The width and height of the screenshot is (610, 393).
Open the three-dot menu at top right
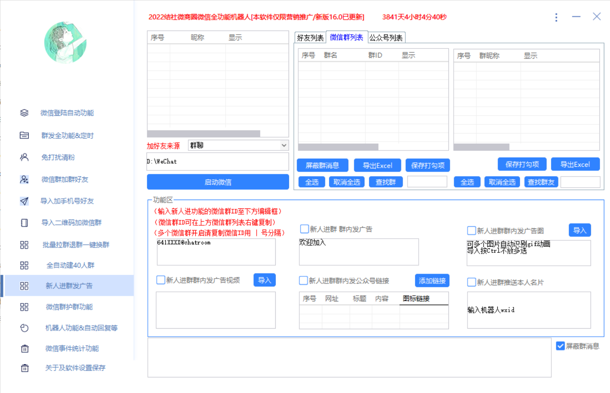coord(556,17)
